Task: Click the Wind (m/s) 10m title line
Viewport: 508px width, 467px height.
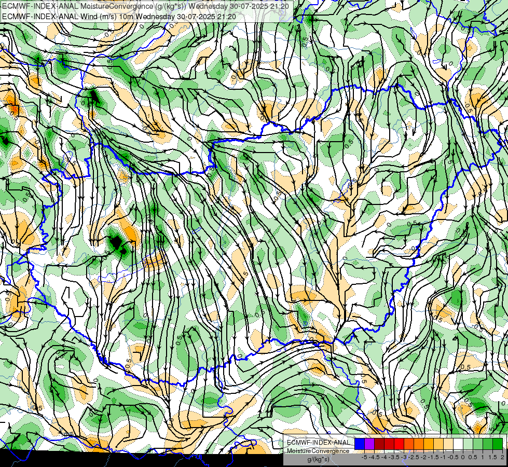Action: (x=119, y=17)
